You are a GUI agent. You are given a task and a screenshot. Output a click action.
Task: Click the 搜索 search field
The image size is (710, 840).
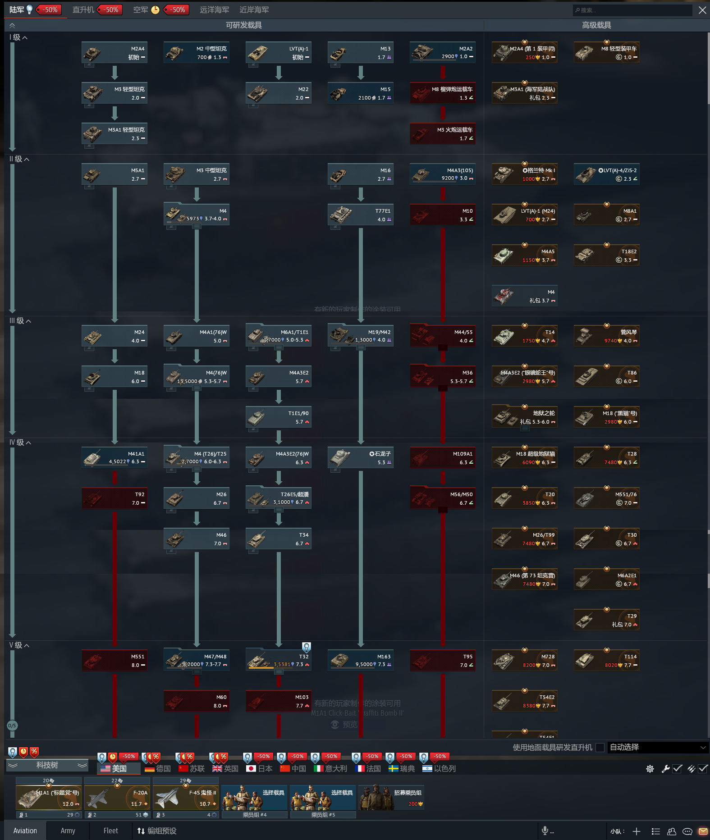tap(632, 10)
